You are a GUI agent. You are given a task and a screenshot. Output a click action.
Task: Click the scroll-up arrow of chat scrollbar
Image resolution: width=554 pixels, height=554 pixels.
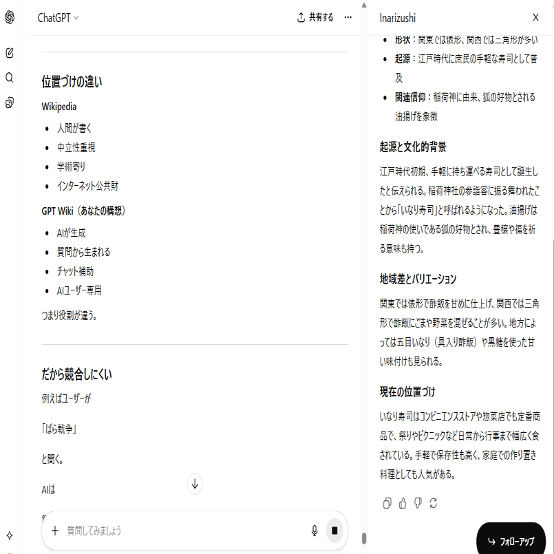[x=364, y=6]
